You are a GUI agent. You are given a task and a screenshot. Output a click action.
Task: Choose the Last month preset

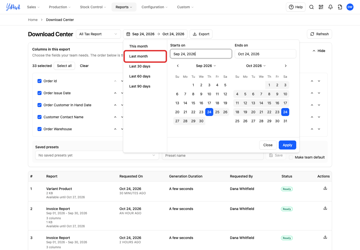(145, 56)
